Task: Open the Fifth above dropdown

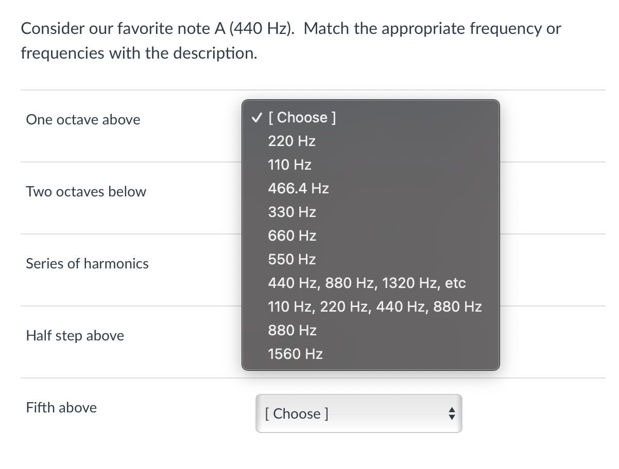Action: pos(358,413)
